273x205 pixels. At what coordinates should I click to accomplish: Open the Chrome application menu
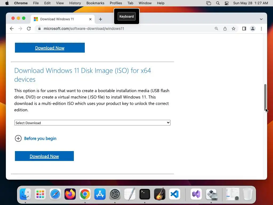(21, 3)
